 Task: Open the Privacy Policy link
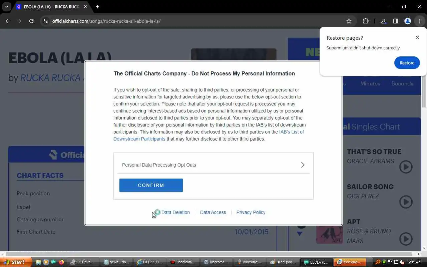251,212
